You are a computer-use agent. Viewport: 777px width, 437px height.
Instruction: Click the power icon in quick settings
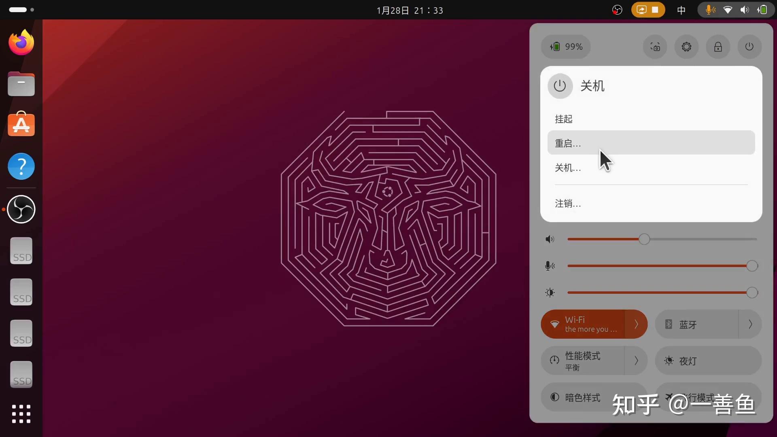point(749,47)
